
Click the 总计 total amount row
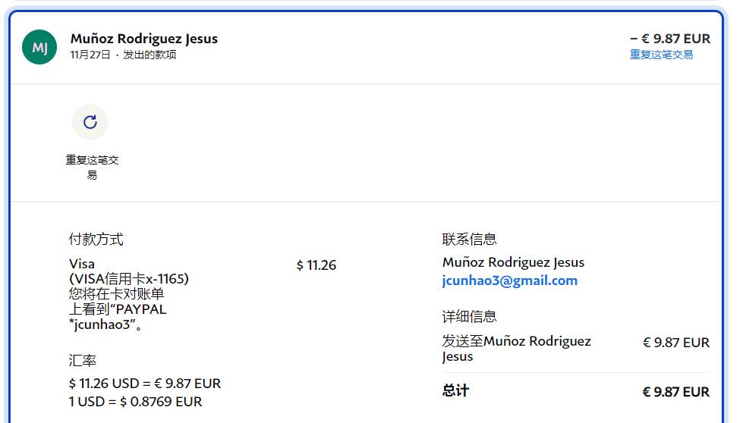point(575,391)
